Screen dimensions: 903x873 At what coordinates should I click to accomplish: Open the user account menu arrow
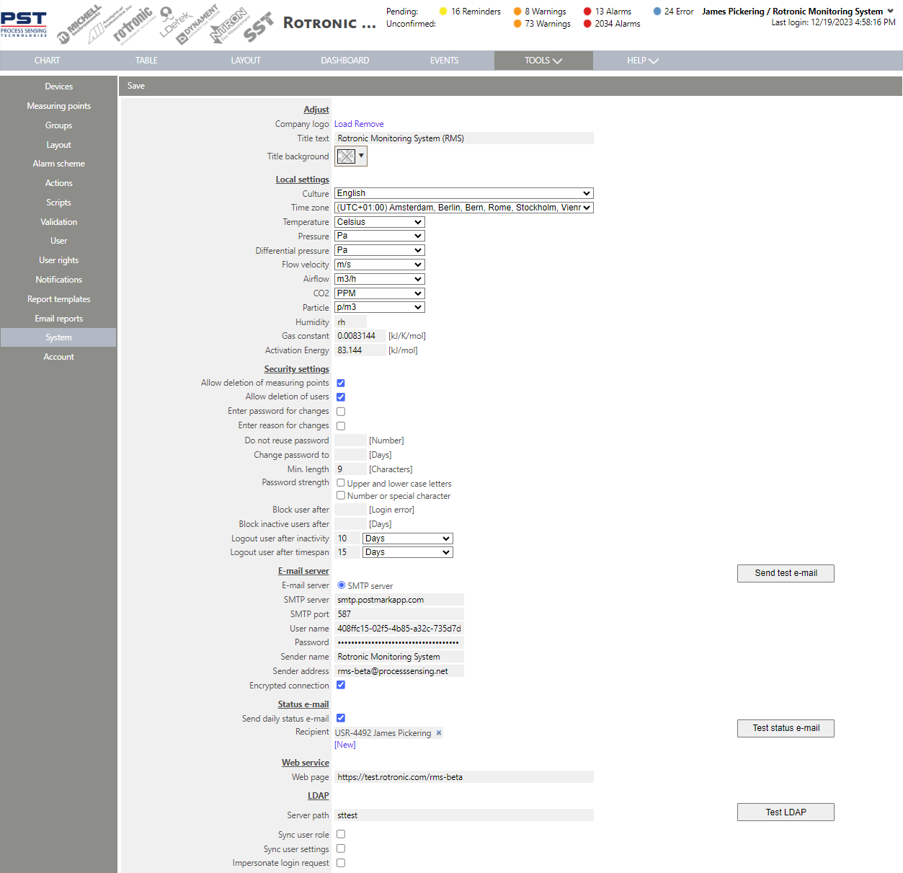[x=890, y=12]
